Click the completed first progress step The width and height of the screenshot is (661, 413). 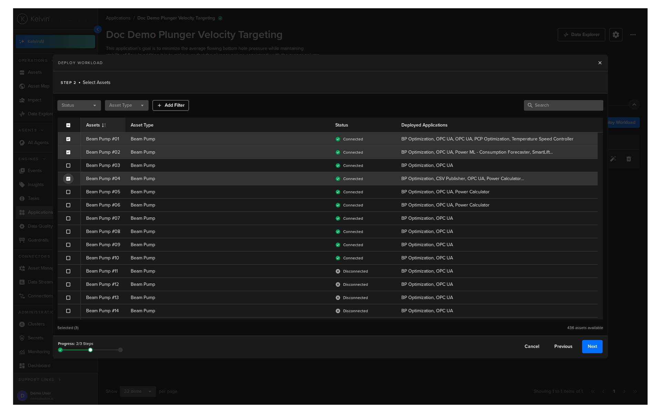60,350
